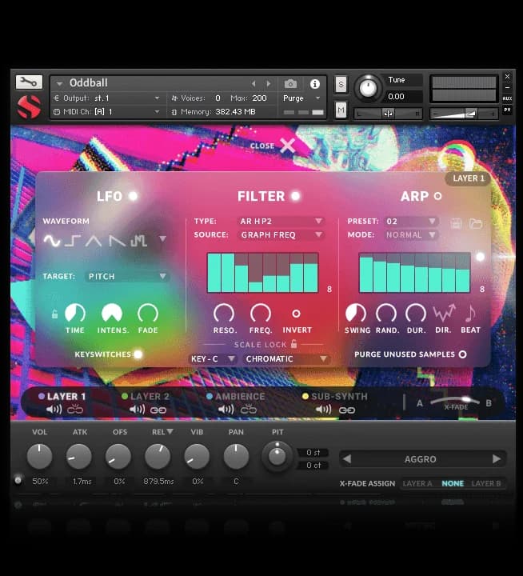Click the ARP beat note icon
523x576 pixels.
coord(470,313)
